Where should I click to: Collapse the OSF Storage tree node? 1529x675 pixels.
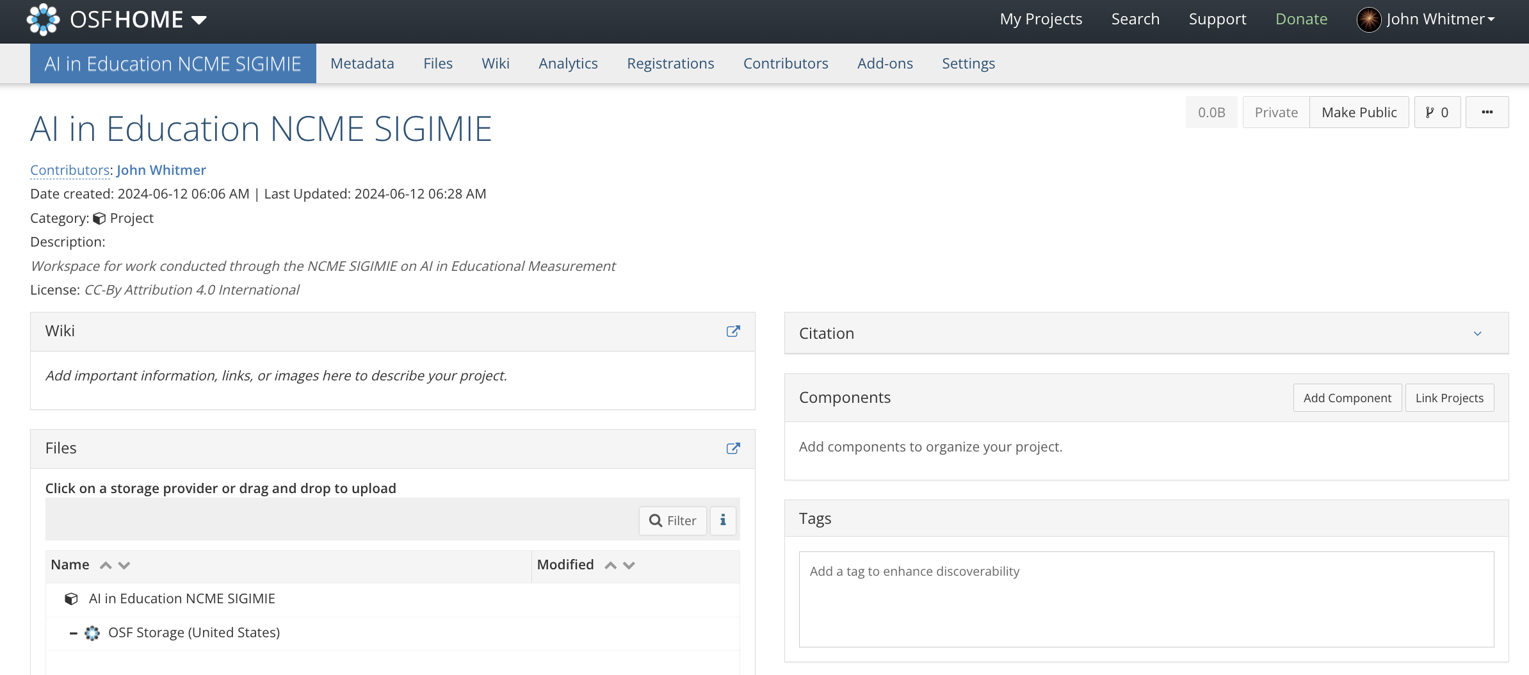74,633
